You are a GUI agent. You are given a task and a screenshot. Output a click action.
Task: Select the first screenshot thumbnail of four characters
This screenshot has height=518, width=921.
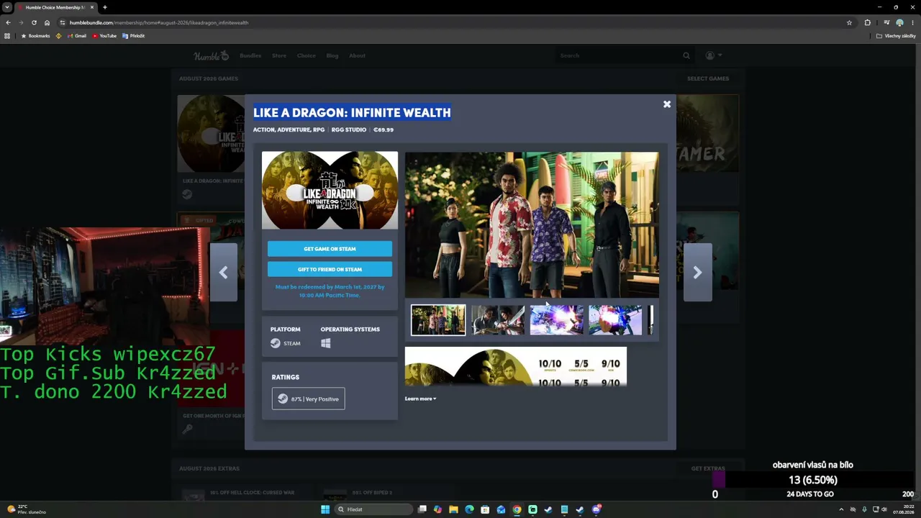pos(438,320)
